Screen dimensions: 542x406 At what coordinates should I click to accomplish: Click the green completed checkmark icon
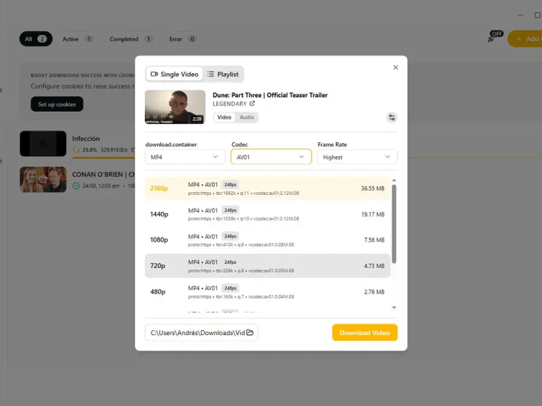[x=76, y=185]
